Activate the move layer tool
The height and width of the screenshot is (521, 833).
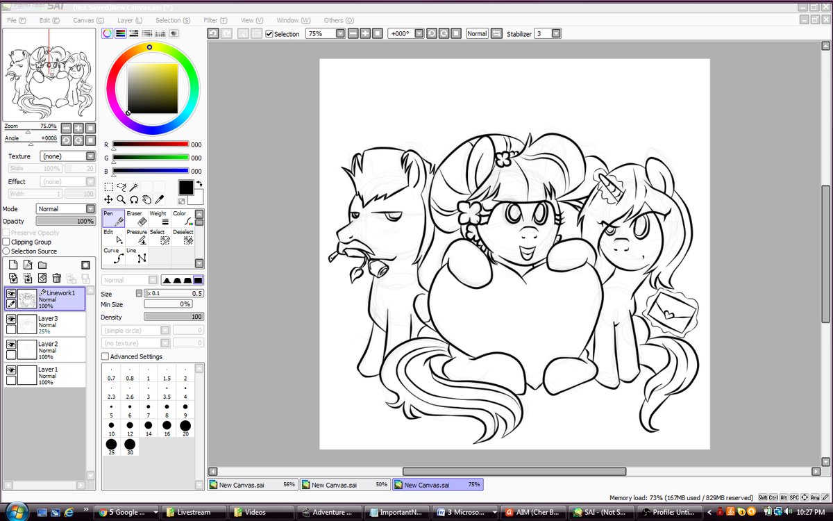point(109,199)
